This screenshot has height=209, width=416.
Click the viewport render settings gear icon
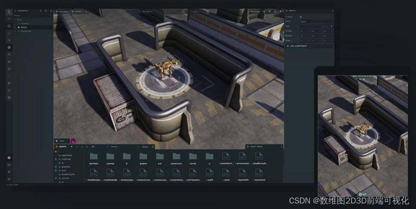(270, 11)
